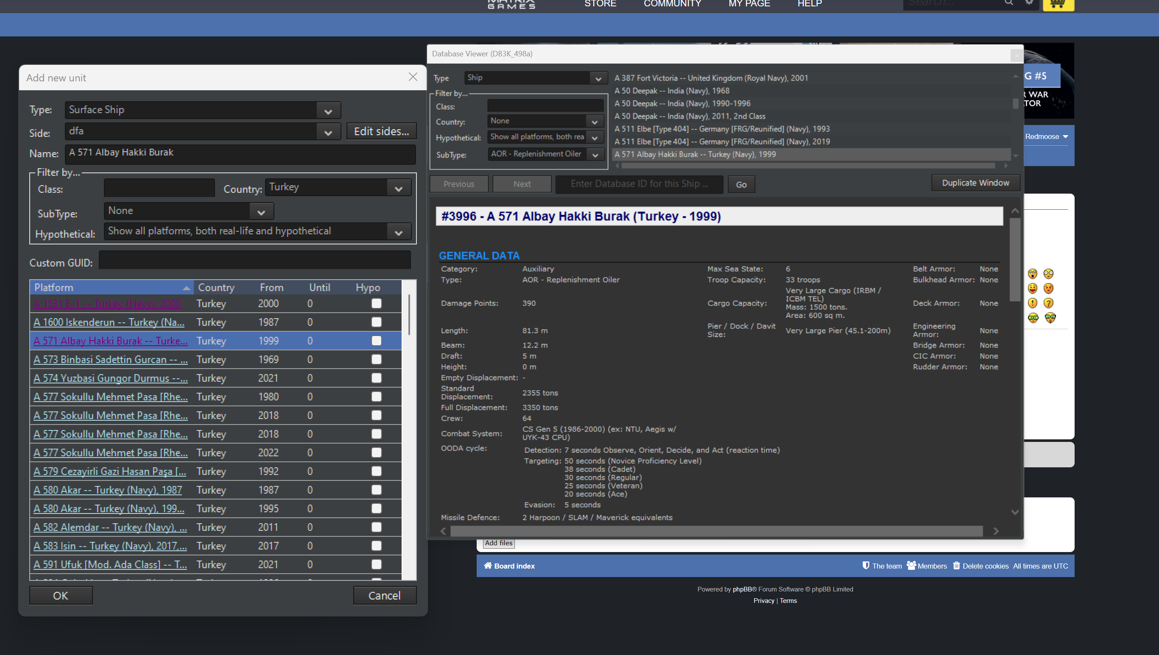This screenshot has height=655, width=1159.
Task: Open the Type dropdown showing Ship in Database Viewer
Action: (x=536, y=78)
